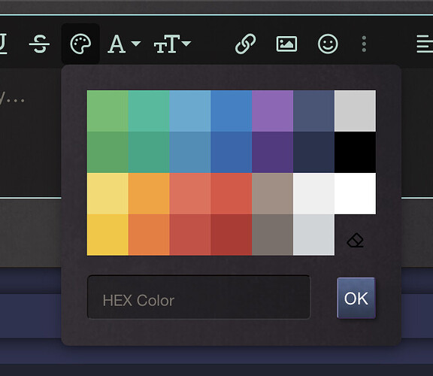Pick the light taupe swatch
The image size is (433, 376).
tap(273, 193)
